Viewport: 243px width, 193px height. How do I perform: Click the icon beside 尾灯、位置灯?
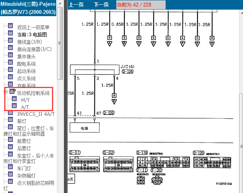coord(10,126)
